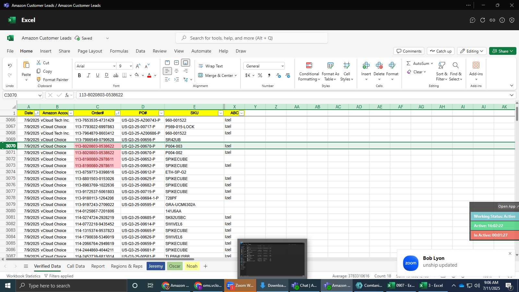Click the Borders icon
The image size is (519, 292).
[125, 75]
